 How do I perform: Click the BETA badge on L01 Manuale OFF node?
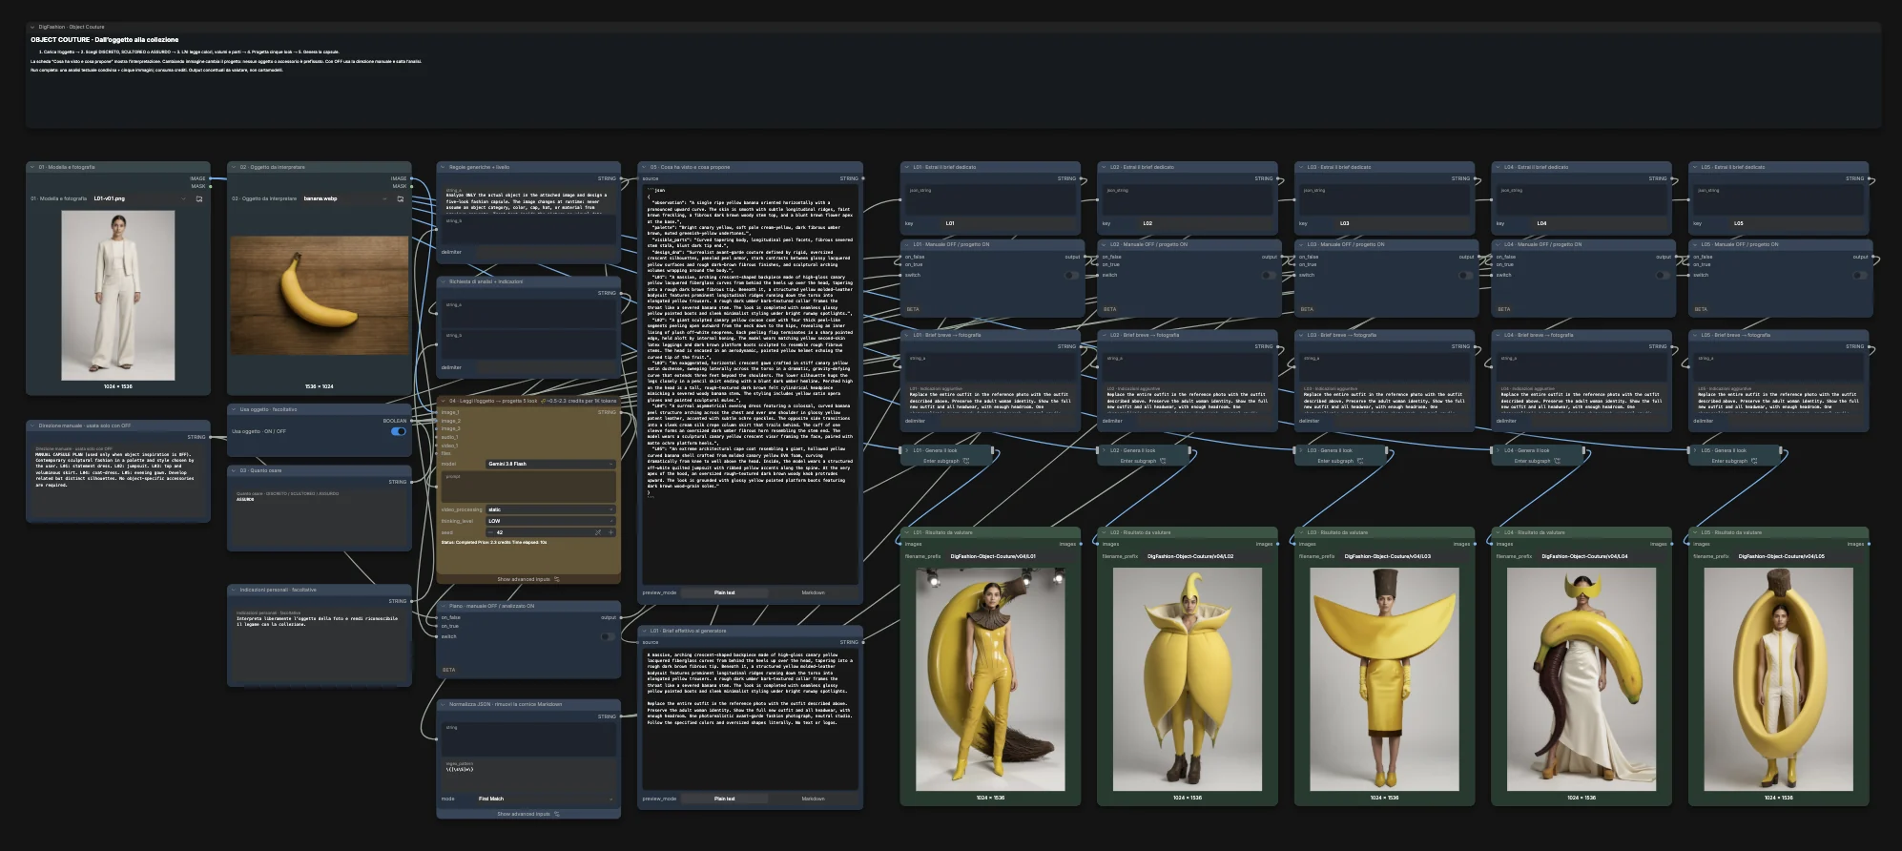click(x=913, y=309)
